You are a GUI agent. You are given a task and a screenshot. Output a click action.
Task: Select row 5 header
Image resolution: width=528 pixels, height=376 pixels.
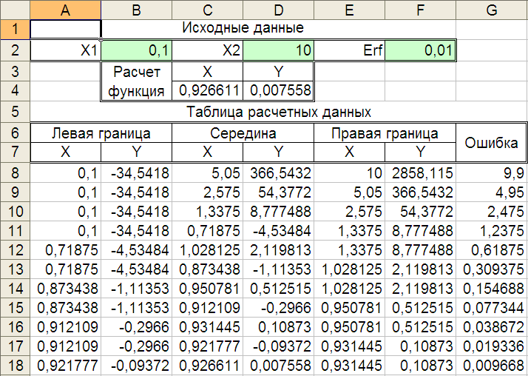(15, 112)
